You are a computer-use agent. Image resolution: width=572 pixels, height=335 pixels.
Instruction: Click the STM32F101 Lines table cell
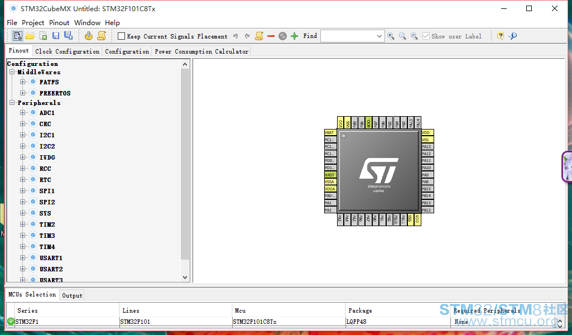(x=175, y=322)
